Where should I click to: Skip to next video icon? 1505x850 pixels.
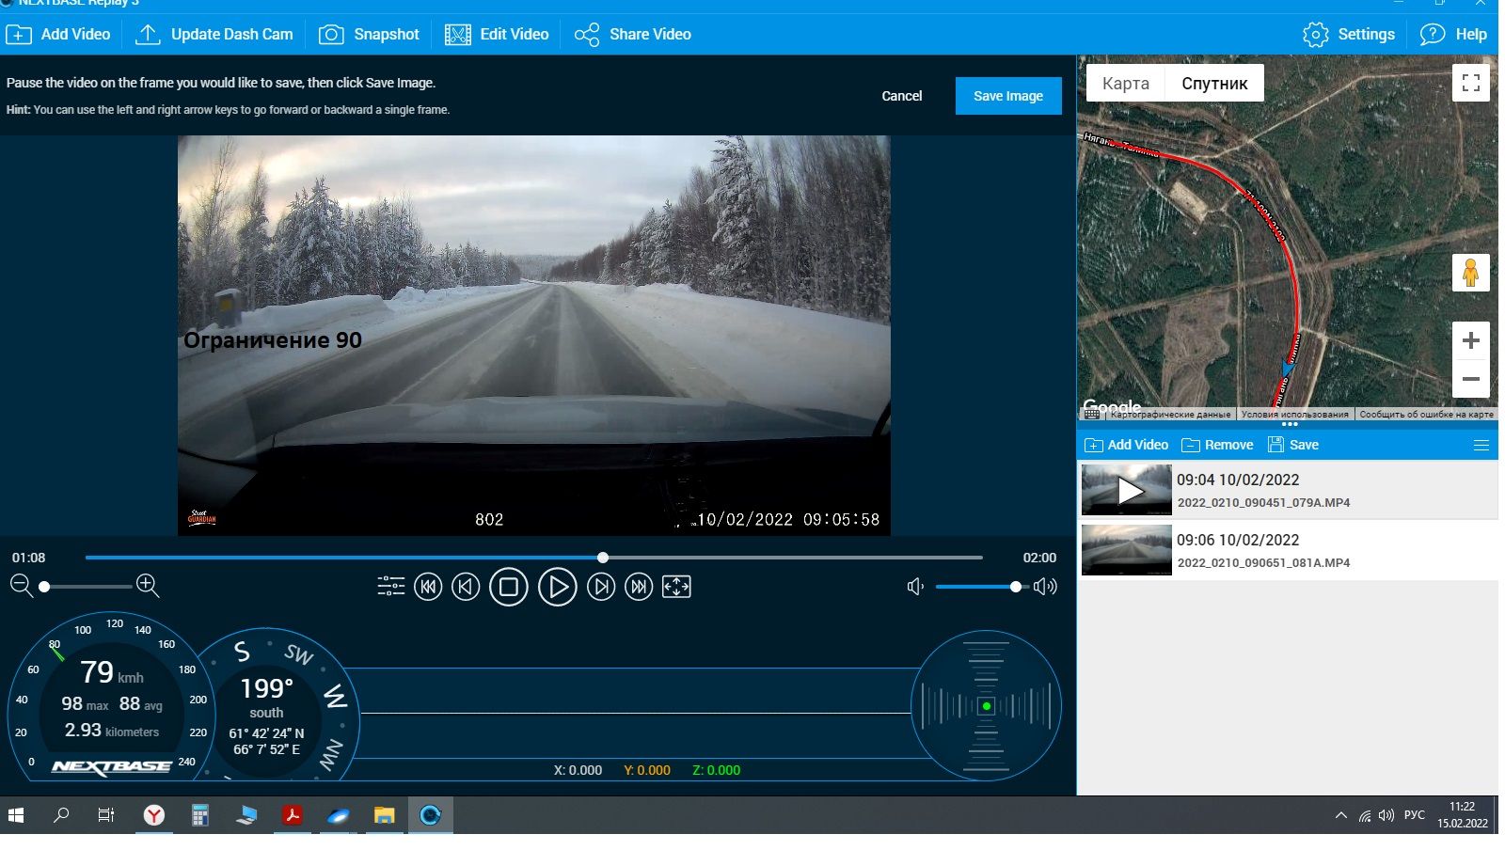coord(639,588)
